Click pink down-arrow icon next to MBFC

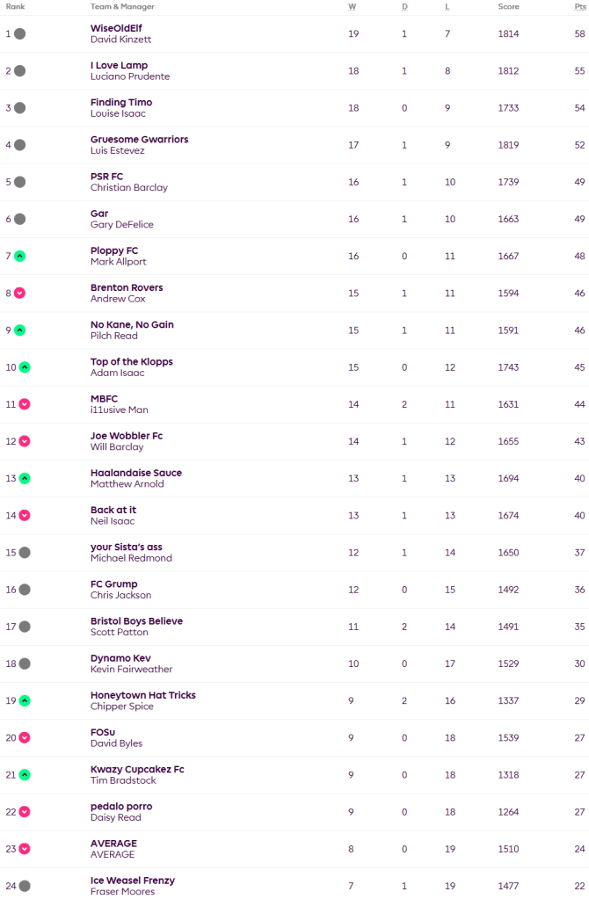25,404
